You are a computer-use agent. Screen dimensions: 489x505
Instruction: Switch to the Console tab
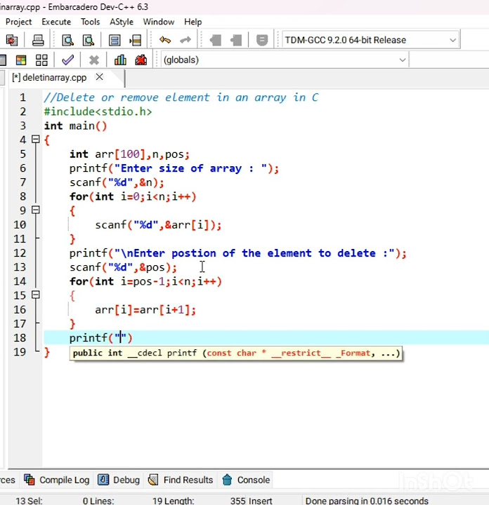(x=247, y=480)
